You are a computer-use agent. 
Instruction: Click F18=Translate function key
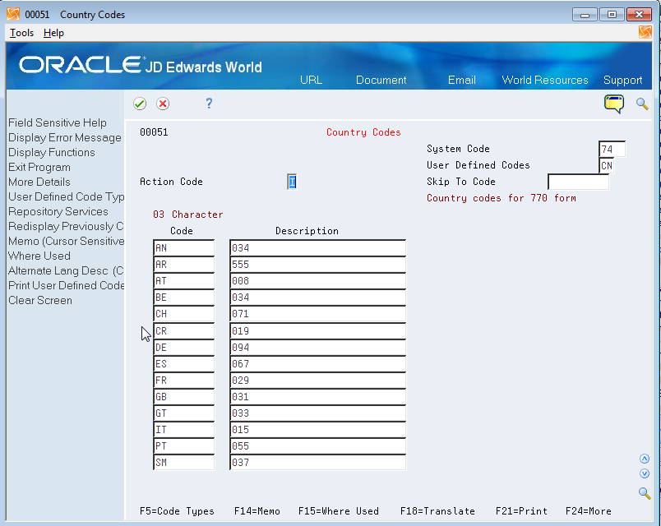coord(437,511)
